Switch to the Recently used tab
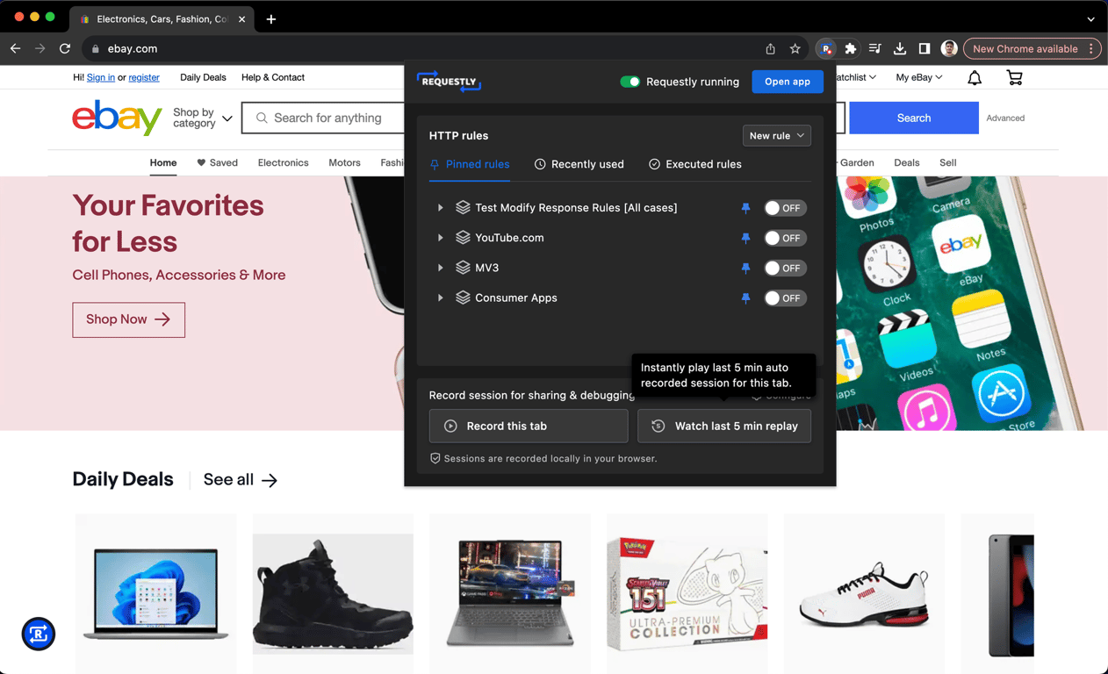 579,164
